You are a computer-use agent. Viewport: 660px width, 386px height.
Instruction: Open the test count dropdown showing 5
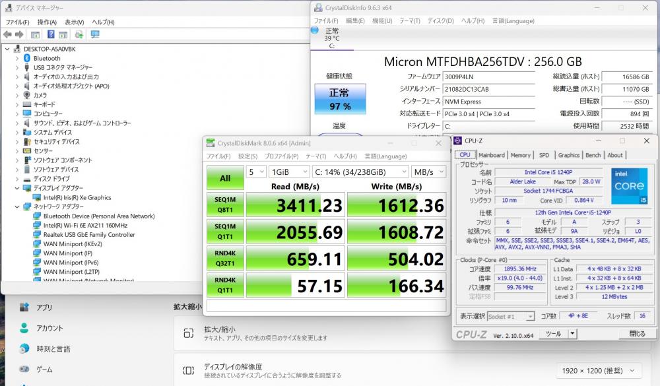click(x=256, y=172)
